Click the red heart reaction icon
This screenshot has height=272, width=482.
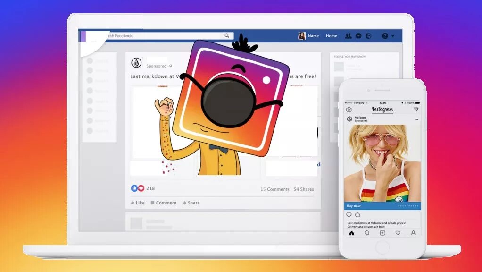click(x=141, y=188)
